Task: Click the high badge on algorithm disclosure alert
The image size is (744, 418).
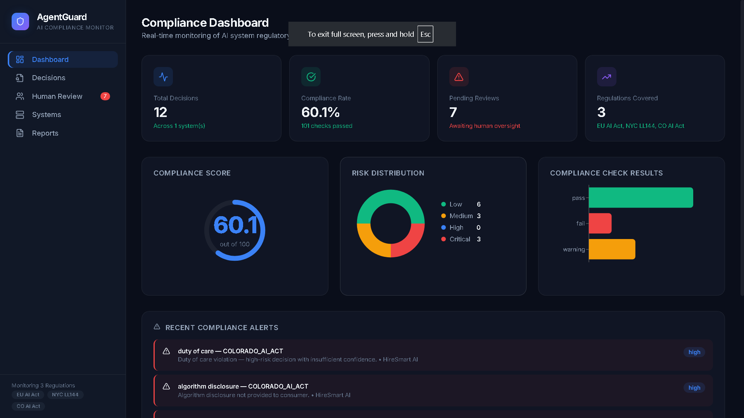Action: pos(694,388)
